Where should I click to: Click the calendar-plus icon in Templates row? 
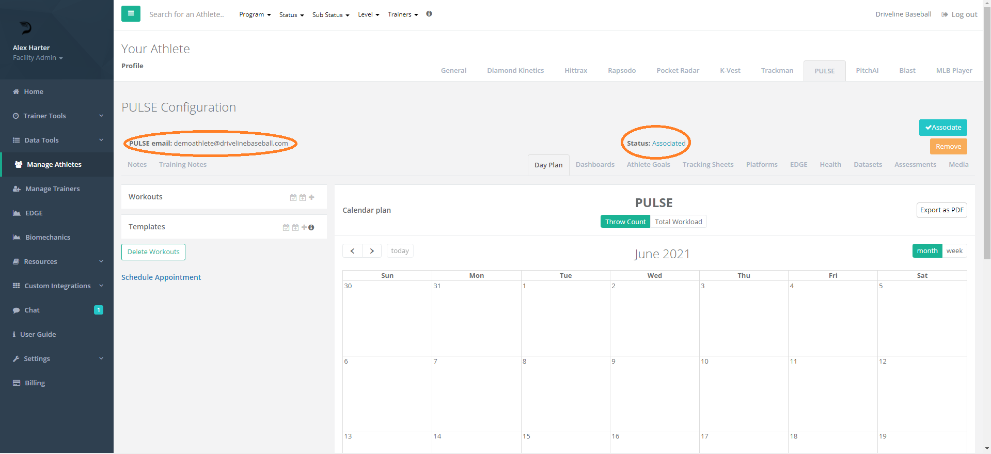[295, 227]
